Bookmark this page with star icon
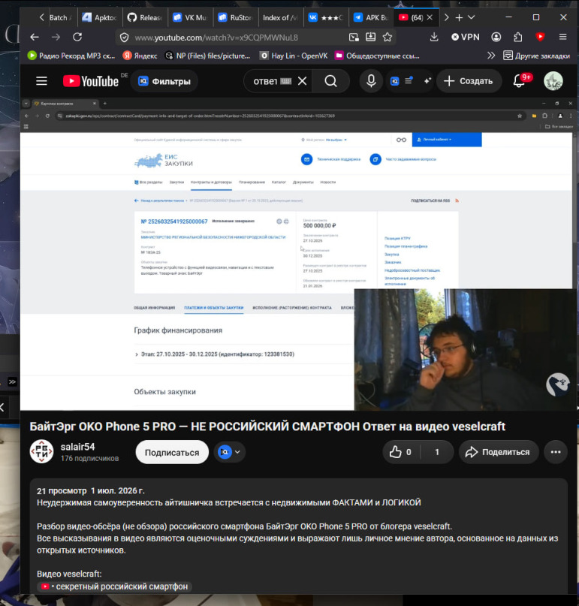This screenshot has height=606, width=579. [388, 37]
